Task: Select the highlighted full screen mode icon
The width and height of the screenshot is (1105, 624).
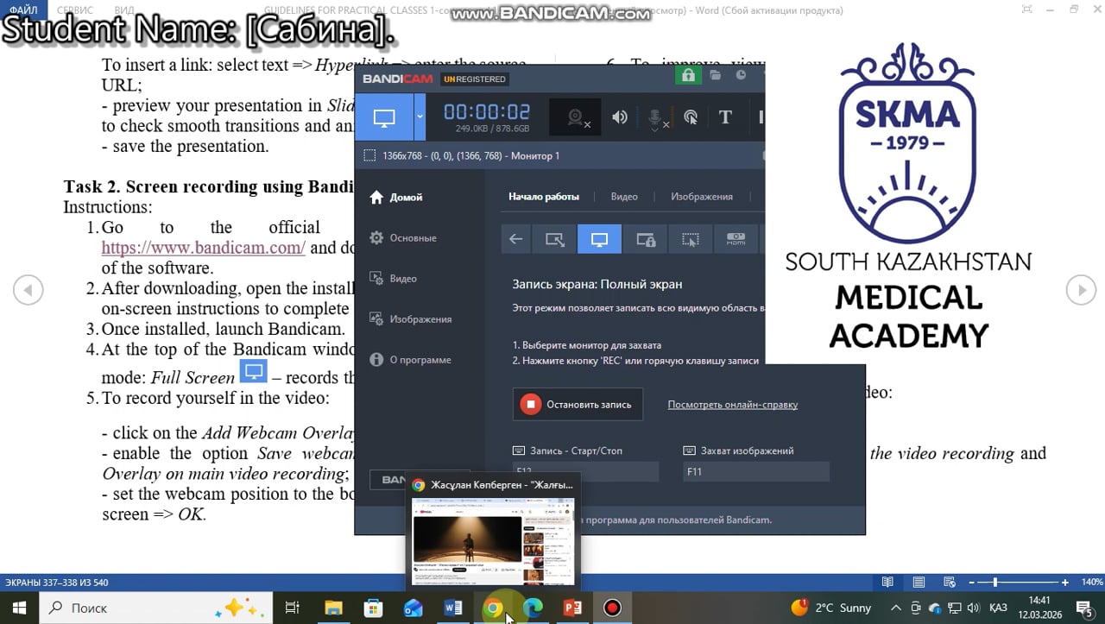Action: 599,239
